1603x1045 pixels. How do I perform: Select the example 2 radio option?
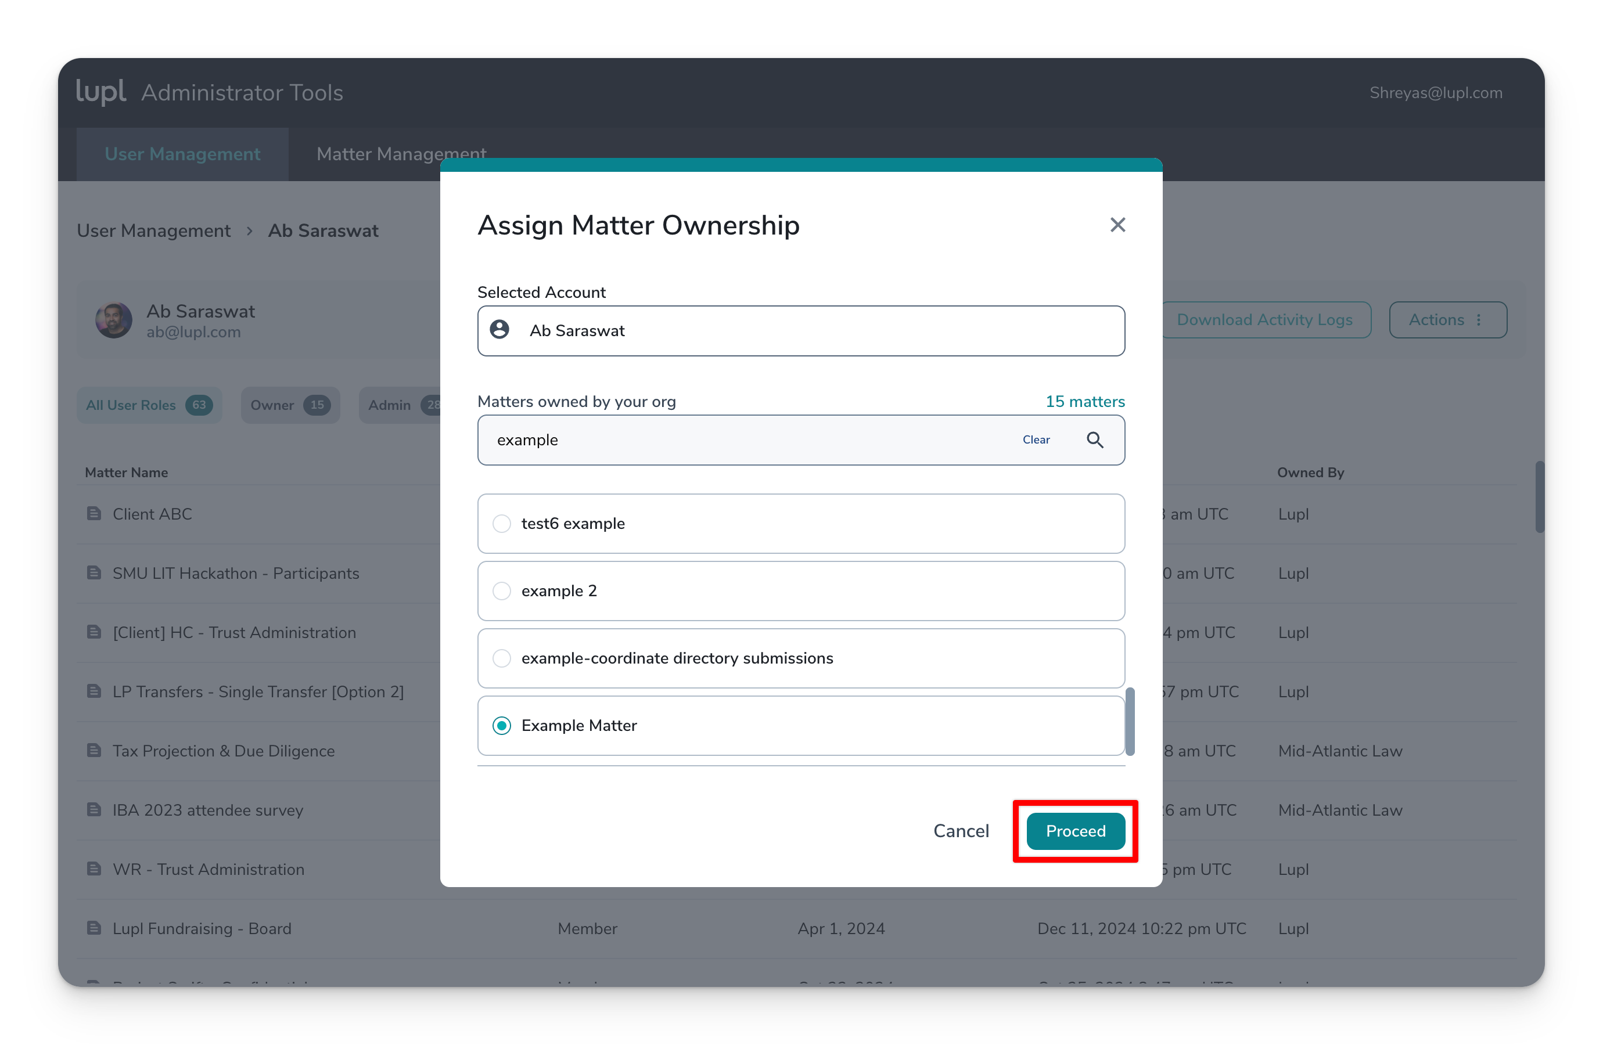(x=502, y=590)
